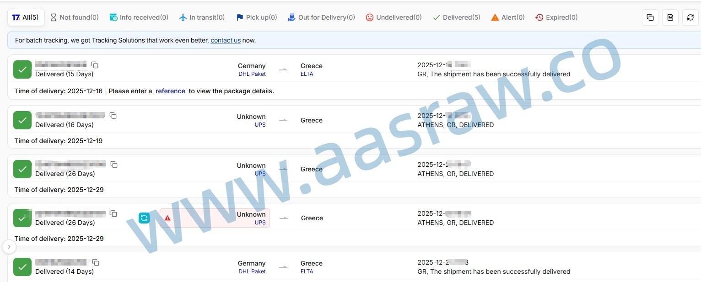The width and height of the screenshot is (701, 282).
Task: Toggle green check of Delivered (14 Days) row
Action: 22,267
